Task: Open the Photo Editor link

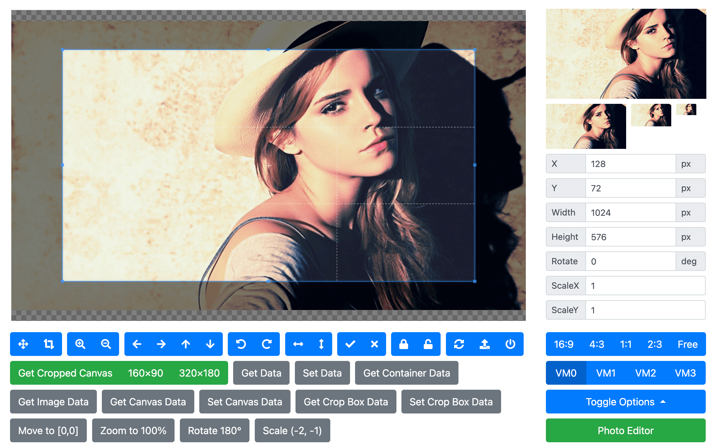Action: [625, 430]
